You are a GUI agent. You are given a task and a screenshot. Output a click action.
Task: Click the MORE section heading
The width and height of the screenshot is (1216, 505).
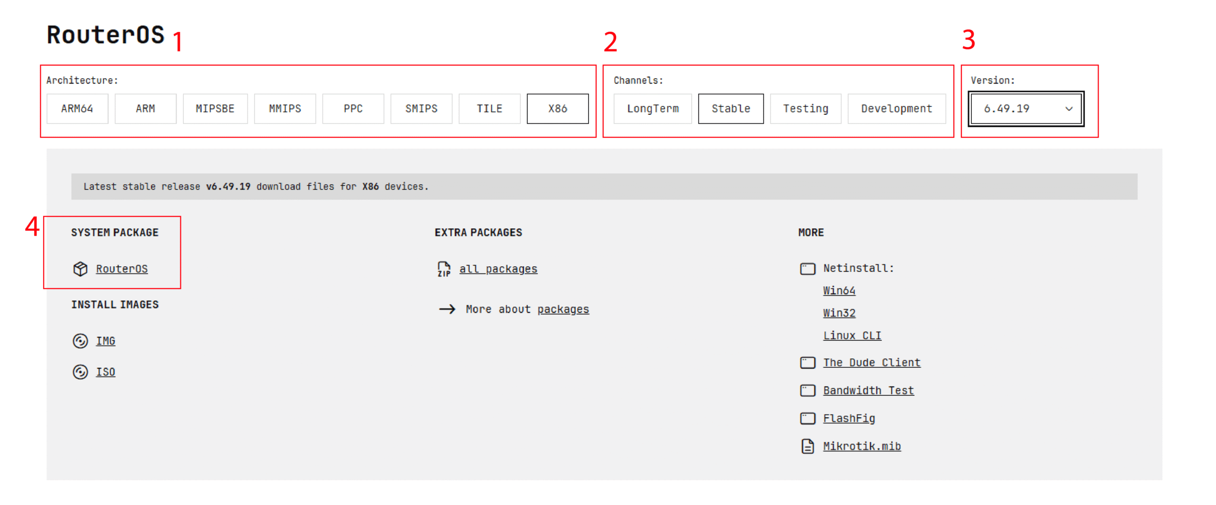click(x=811, y=233)
